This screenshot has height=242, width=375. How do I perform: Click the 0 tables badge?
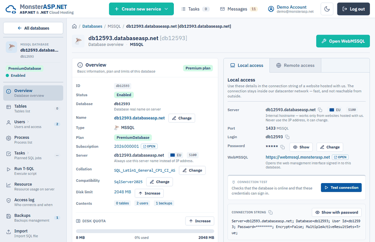(x=122, y=203)
